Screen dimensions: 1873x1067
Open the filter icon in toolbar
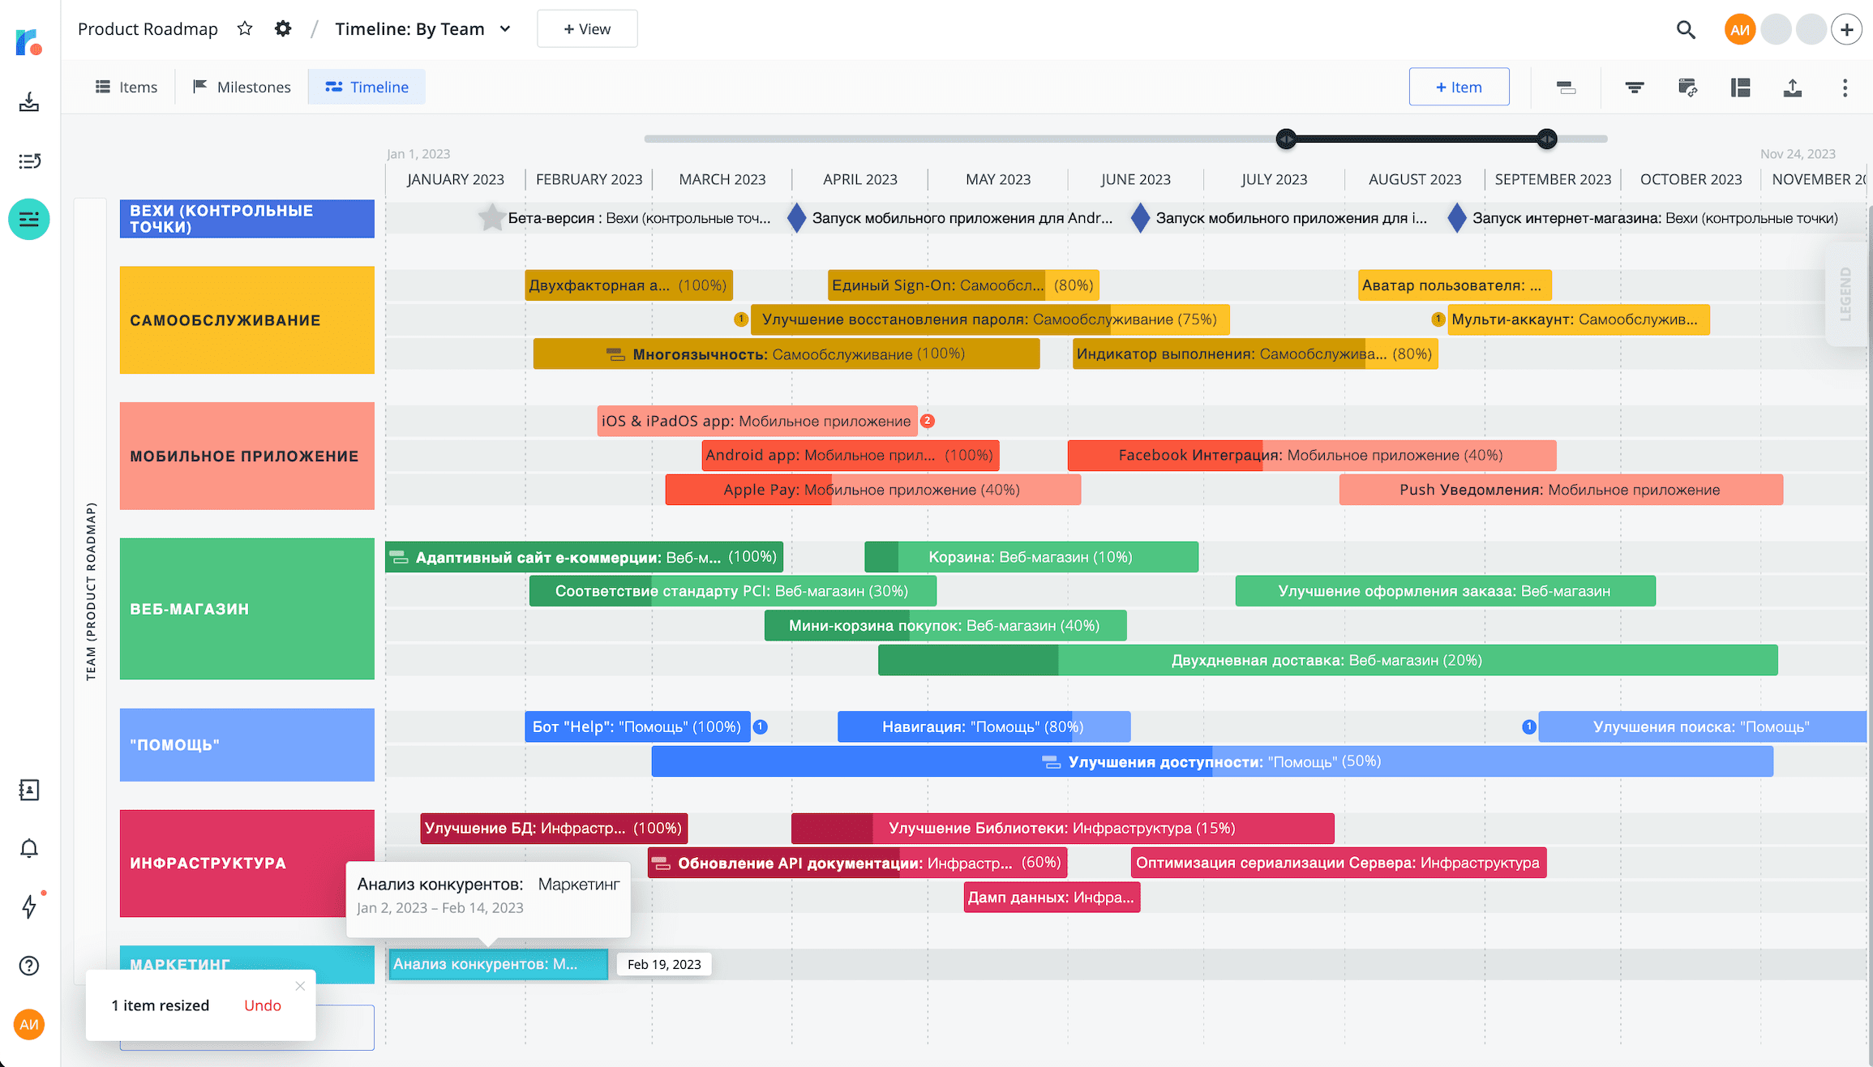click(1635, 88)
